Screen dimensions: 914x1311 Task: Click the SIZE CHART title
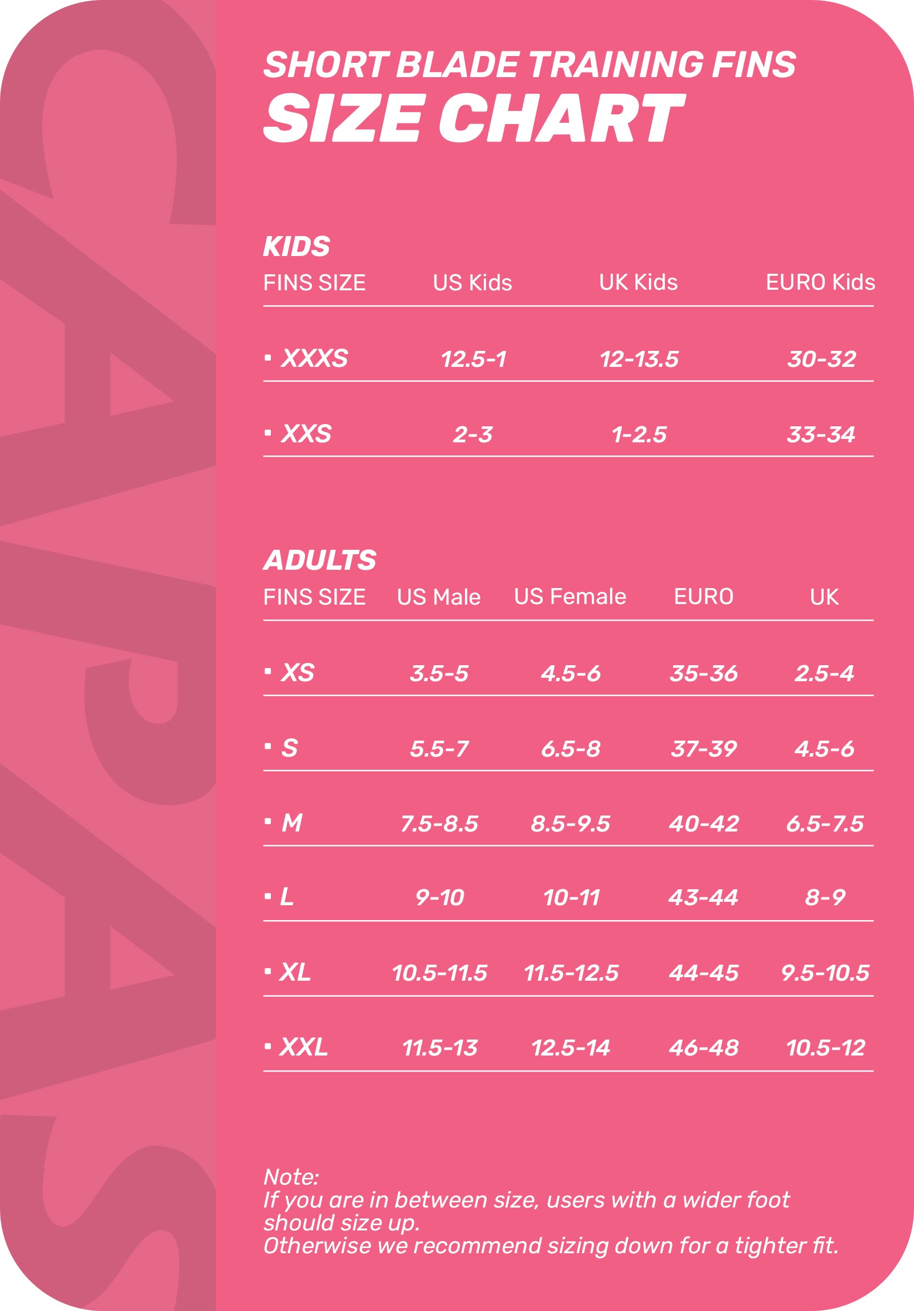(x=473, y=118)
